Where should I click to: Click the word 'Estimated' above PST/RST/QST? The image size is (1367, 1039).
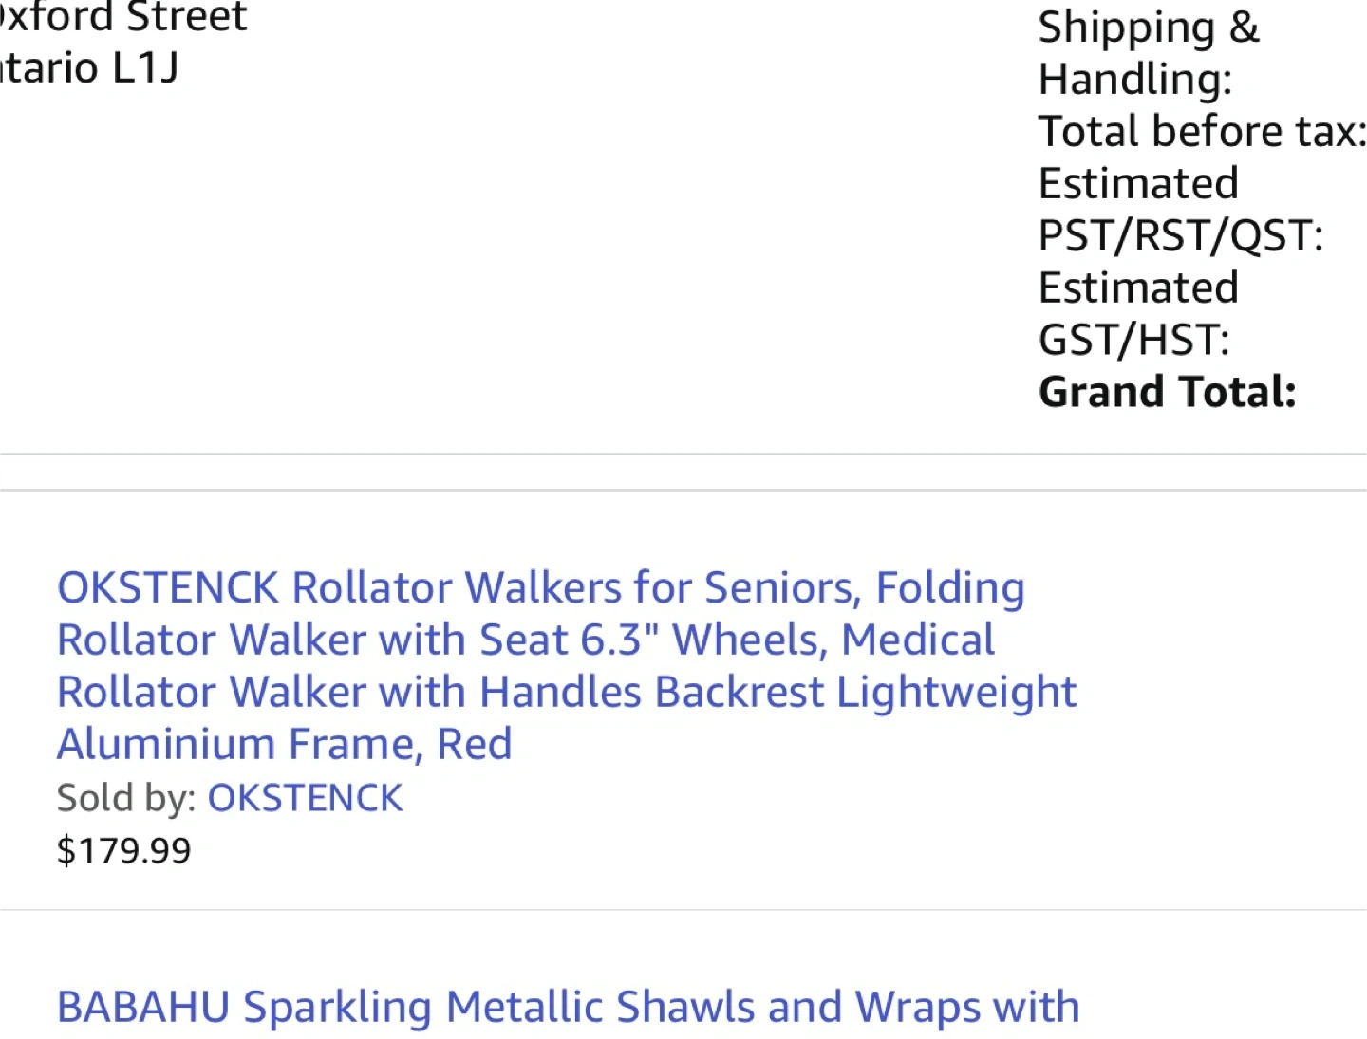[1138, 183]
